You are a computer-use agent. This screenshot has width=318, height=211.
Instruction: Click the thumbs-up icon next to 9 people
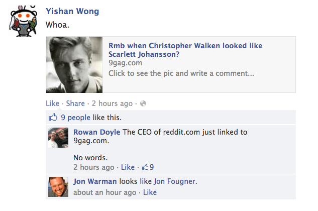coord(53,117)
